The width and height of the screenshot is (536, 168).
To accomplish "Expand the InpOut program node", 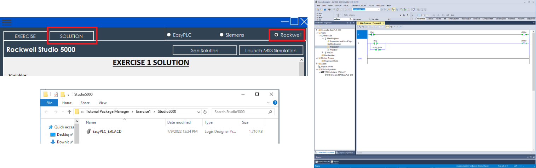I will coord(323,52).
